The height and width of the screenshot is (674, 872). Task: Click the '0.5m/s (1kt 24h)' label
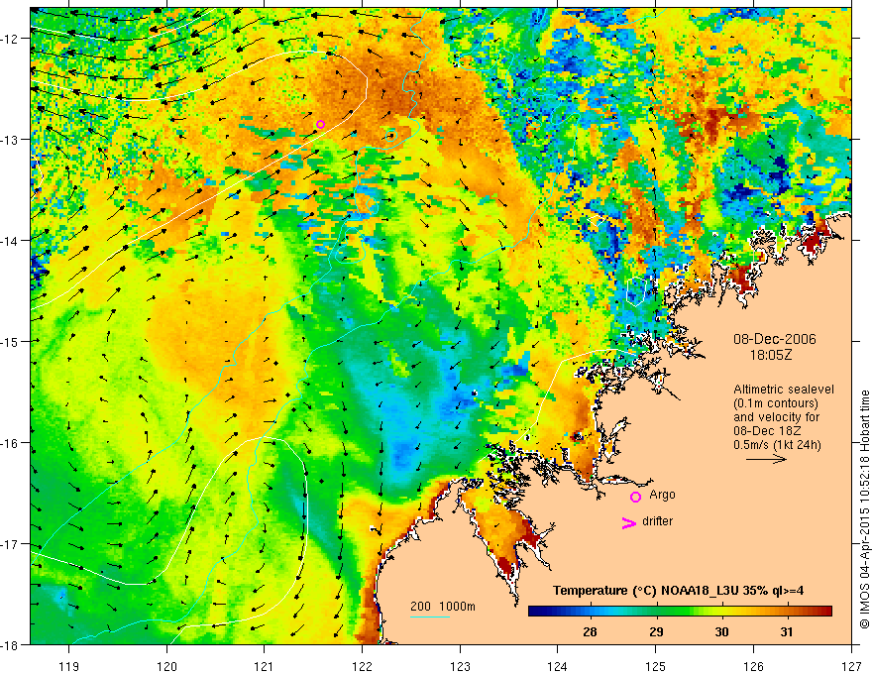pyautogui.click(x=777, y=445)
